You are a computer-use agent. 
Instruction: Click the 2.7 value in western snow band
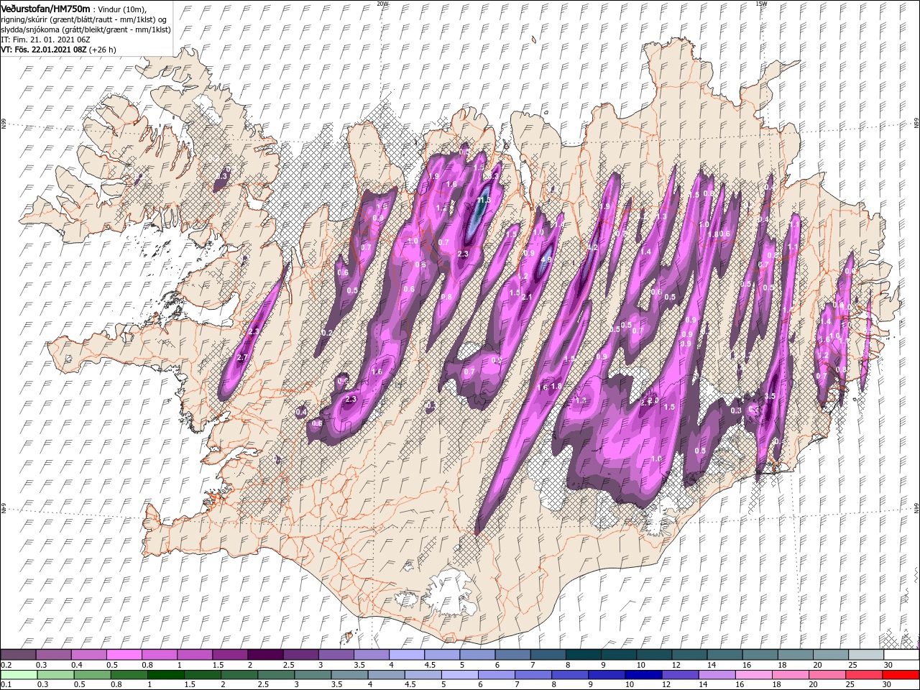click(242, 358)
